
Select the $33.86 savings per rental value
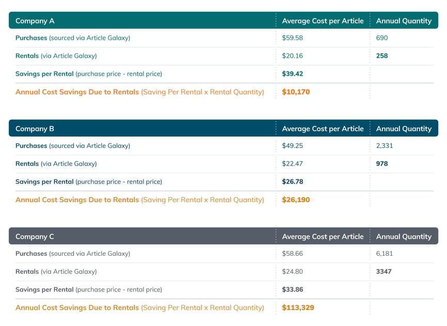click(292, 289)
